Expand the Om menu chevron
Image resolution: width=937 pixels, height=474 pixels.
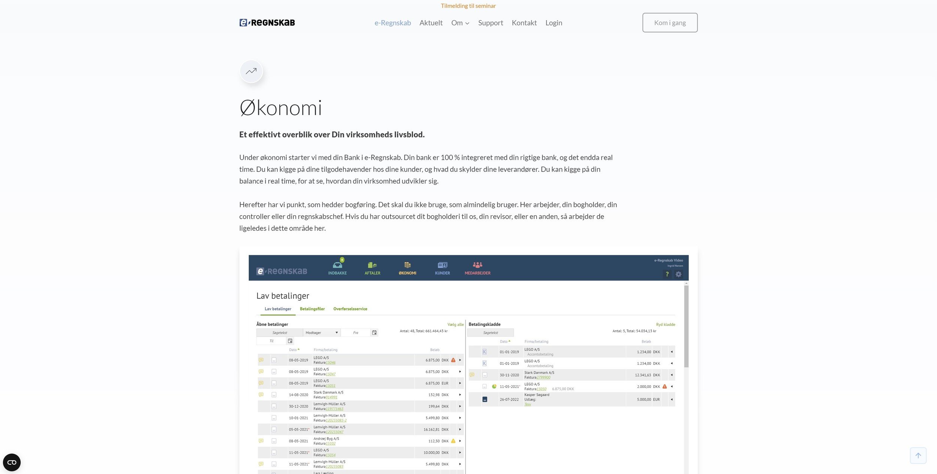(467, 23)
